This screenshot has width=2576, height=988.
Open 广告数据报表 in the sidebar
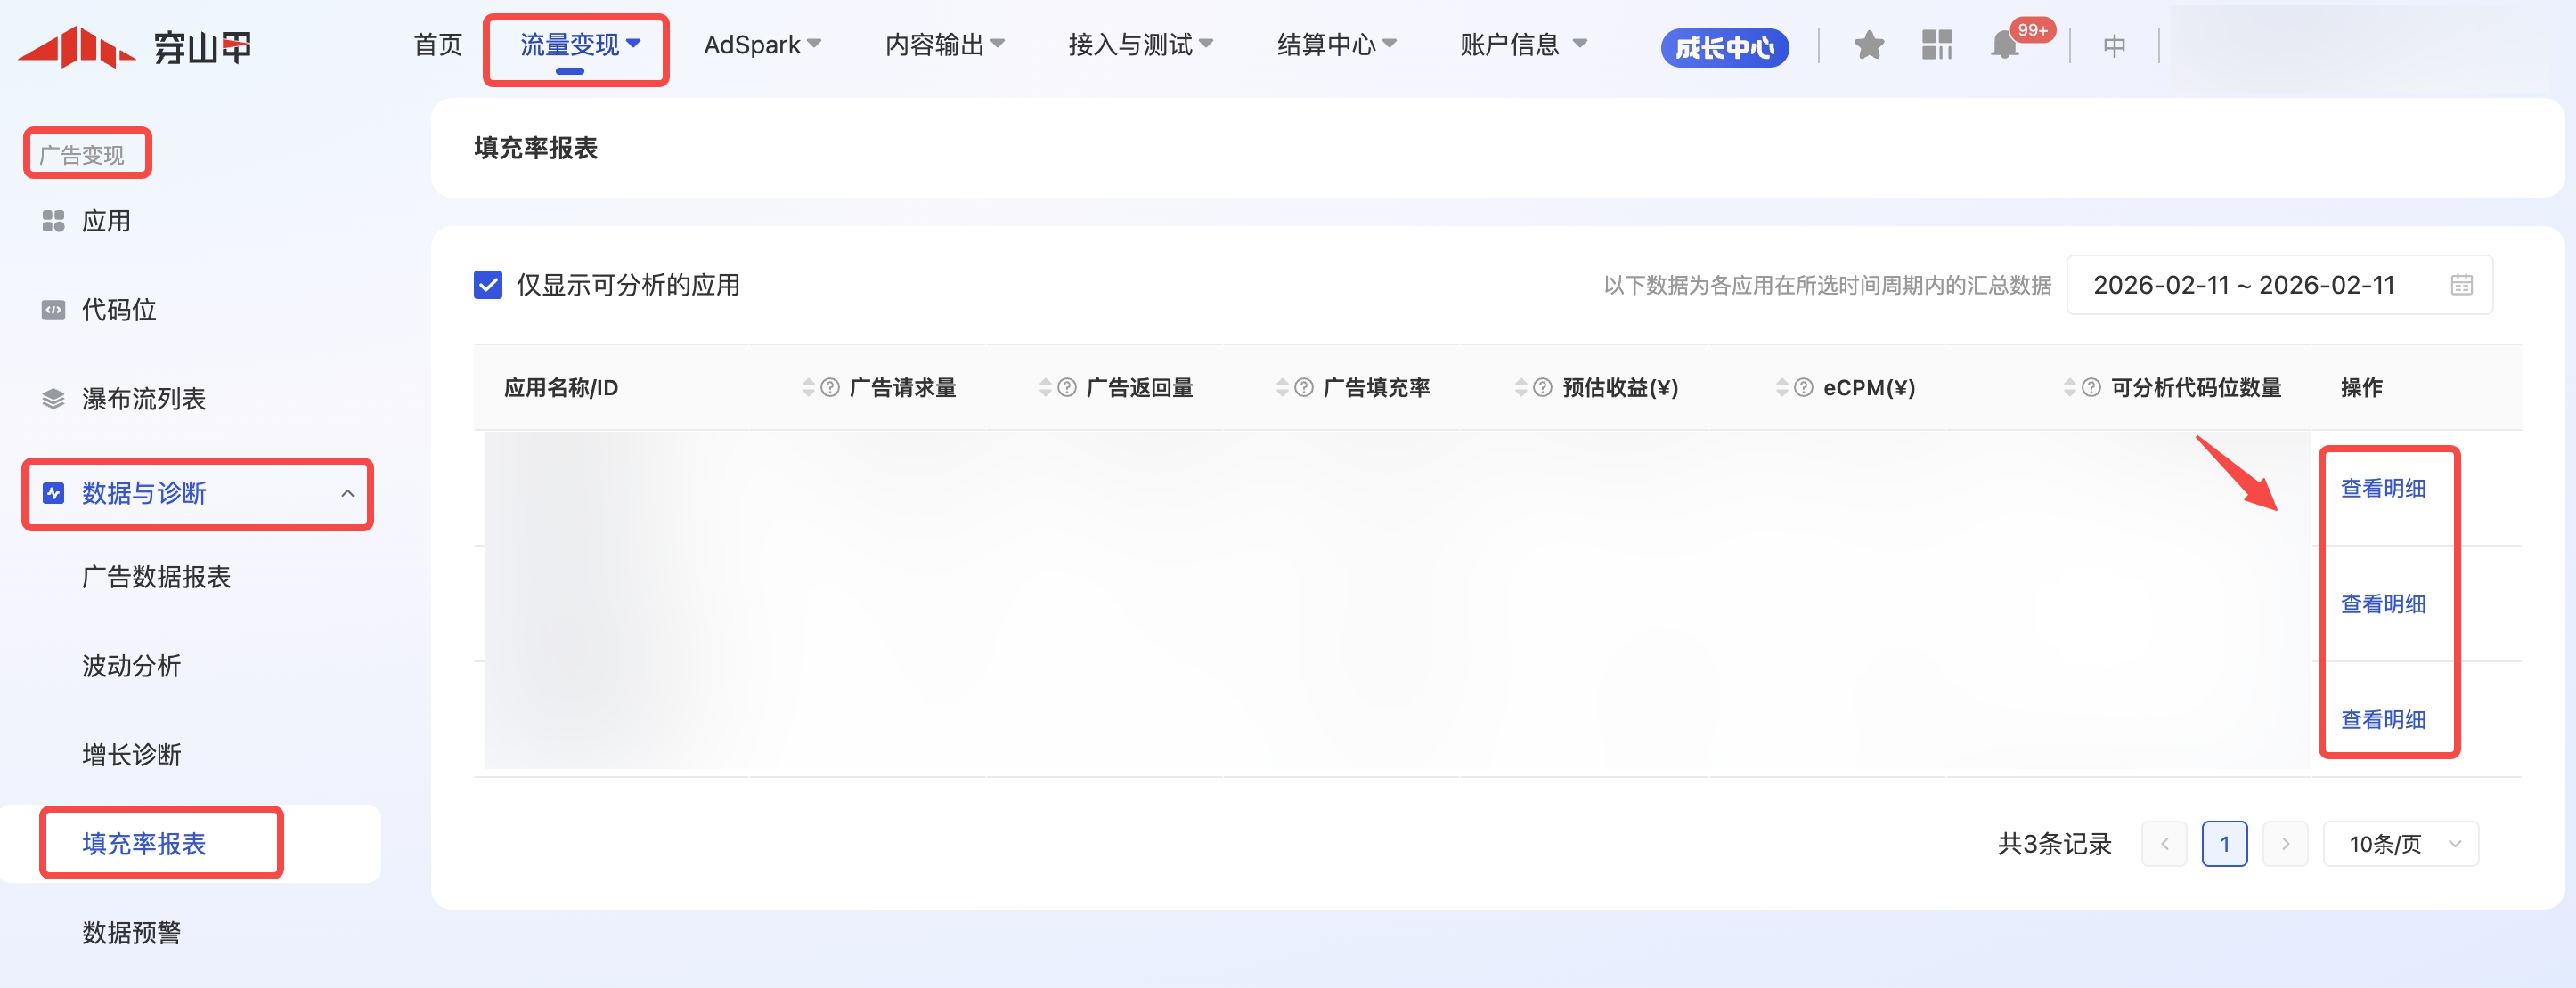pos(156,578)
